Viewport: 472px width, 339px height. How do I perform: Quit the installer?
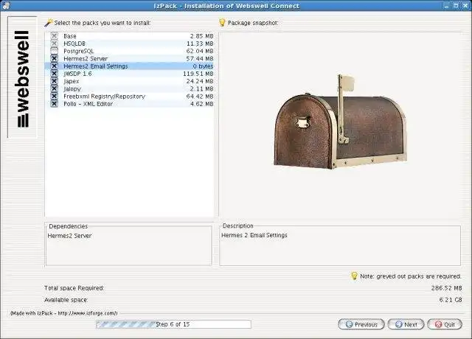pyautogui.click(x=445, y=324)
